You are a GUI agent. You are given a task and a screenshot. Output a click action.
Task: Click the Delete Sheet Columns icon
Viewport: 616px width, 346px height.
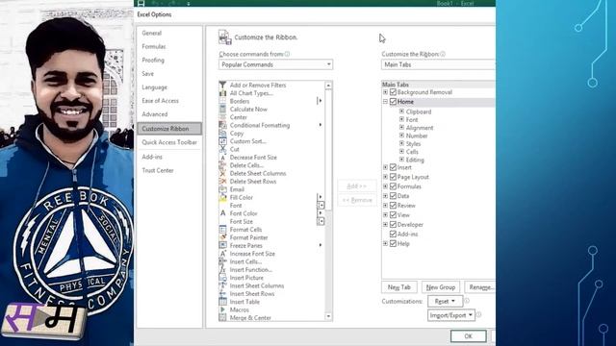click(222, 173)
